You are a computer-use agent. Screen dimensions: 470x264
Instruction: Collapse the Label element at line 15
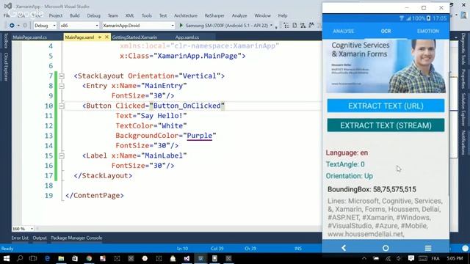(62, 155)
